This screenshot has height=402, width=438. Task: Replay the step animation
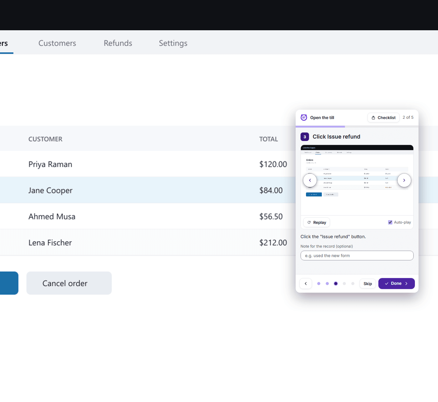[317, 222]
